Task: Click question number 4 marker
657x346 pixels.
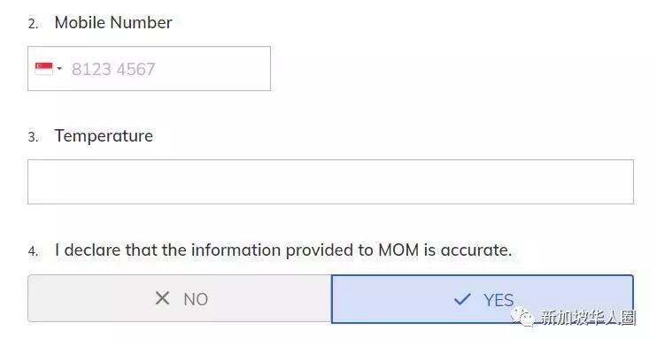Action: tap(33, 251)
